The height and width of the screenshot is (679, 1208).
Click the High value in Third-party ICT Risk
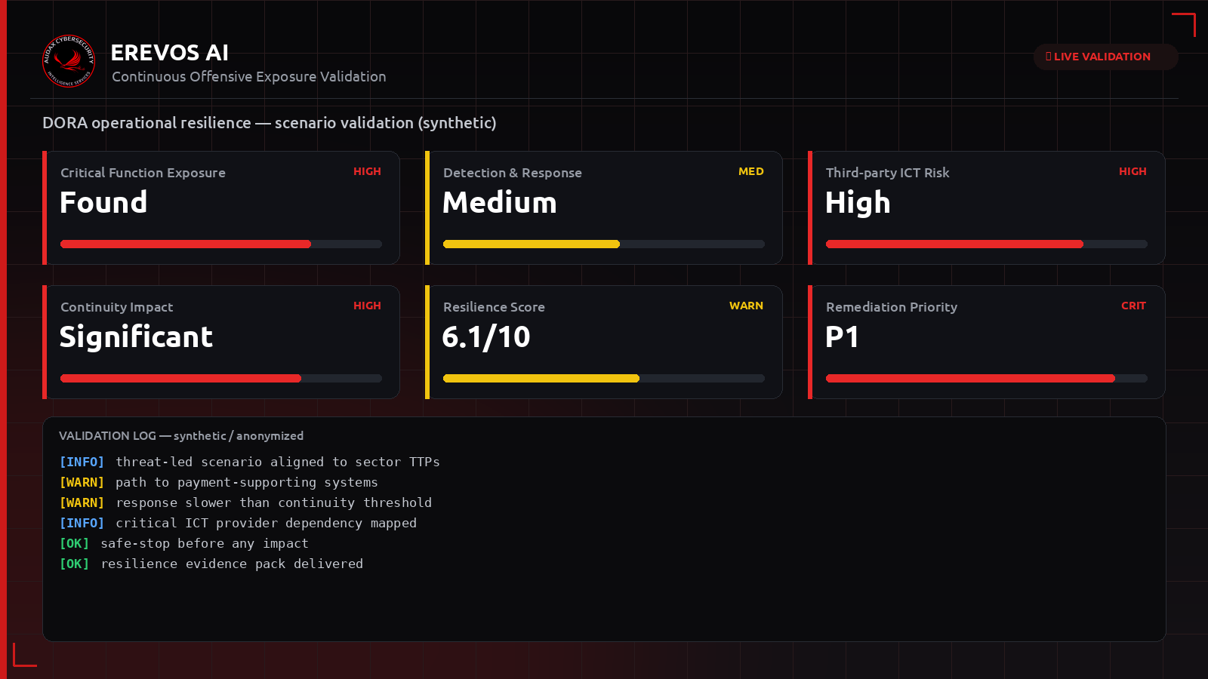point(858,203)
